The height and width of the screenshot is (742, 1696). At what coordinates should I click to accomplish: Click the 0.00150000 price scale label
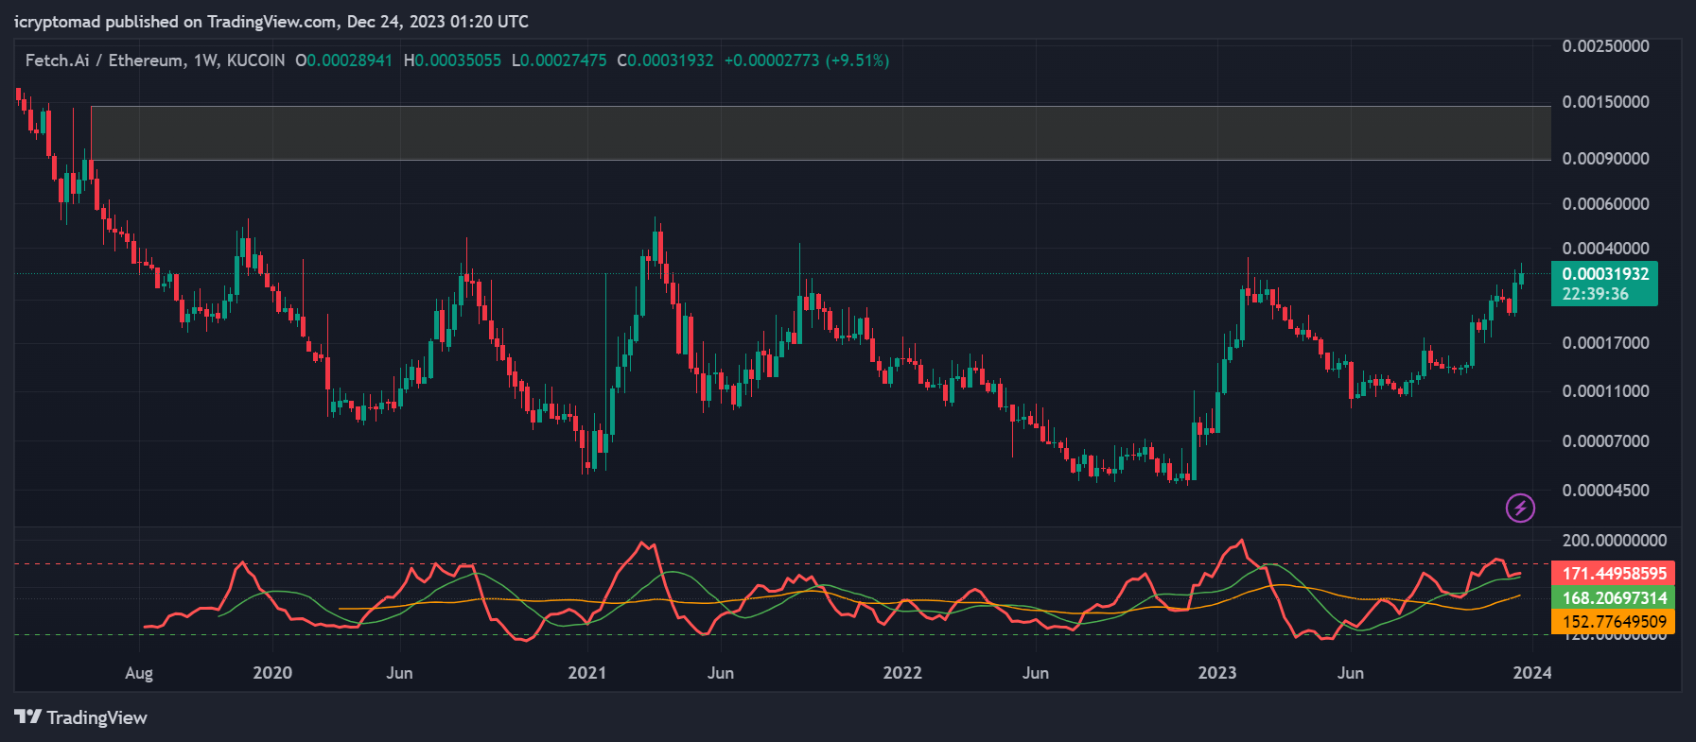point(1605,102)
